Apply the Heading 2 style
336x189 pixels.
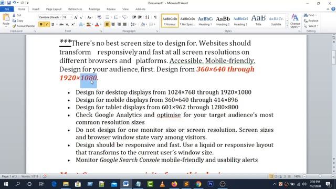tap(223, 21)
